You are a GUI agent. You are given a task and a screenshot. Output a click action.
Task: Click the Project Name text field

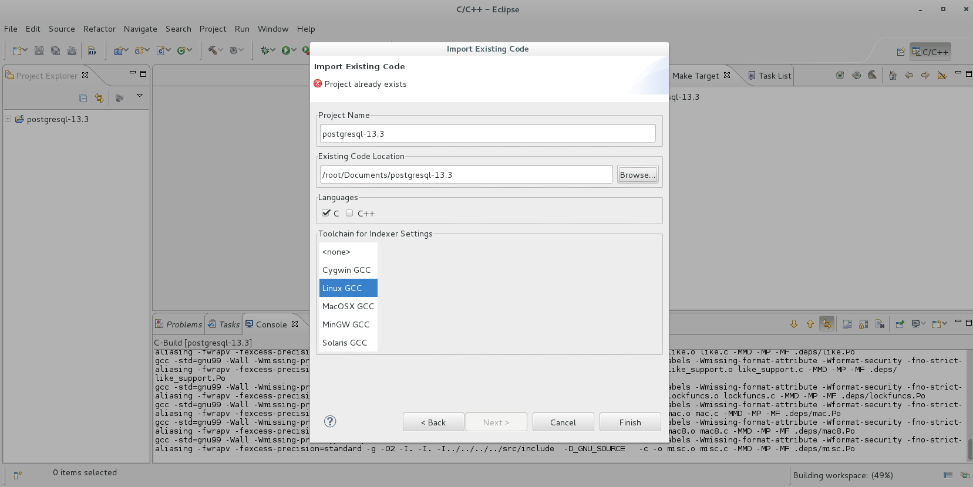pos(487,134)
